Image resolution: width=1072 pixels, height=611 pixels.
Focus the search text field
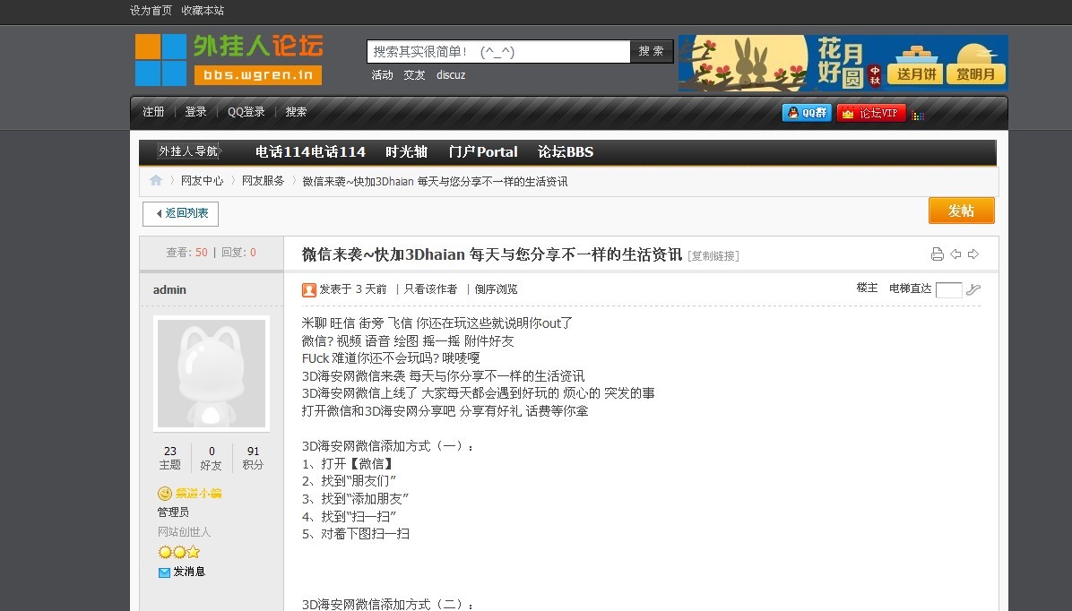click(498, 51)
